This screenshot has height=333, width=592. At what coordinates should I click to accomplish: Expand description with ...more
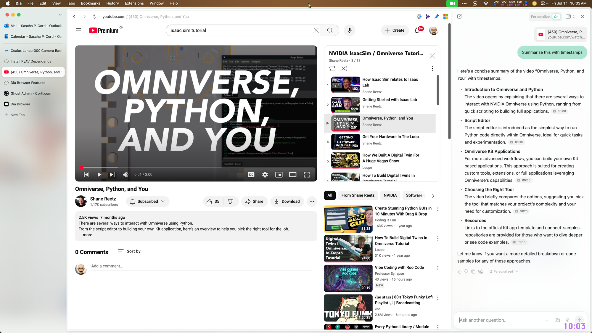86,235
